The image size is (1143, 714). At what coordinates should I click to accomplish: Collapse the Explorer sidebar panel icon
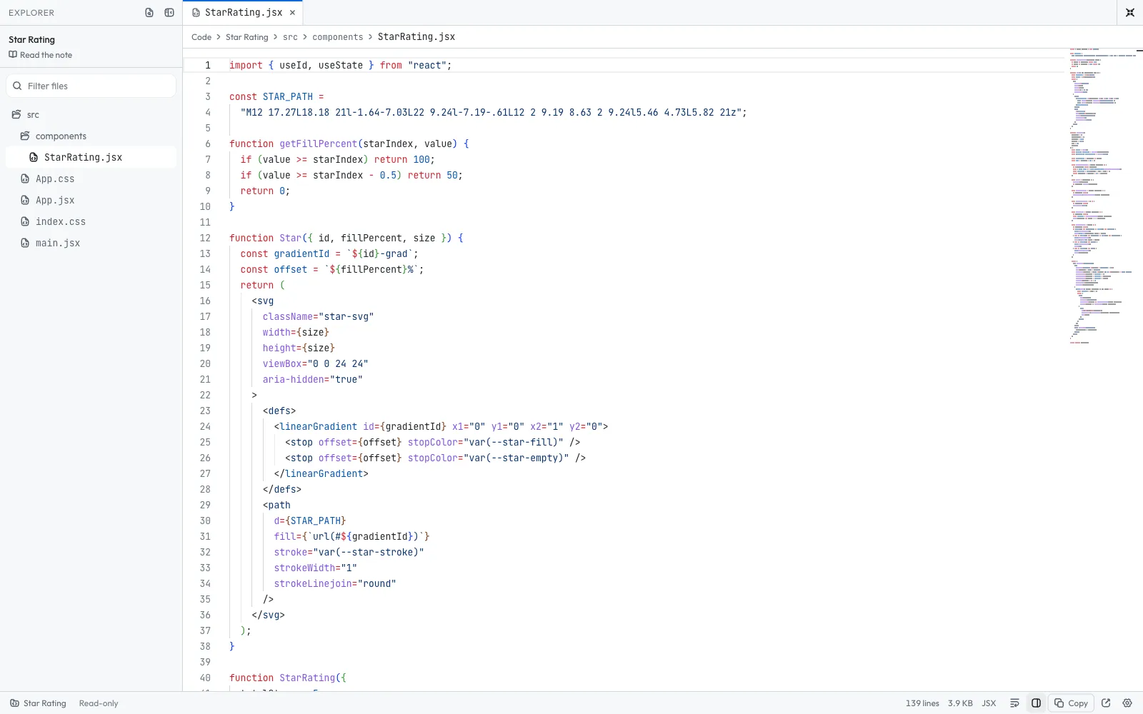pos(169,13)
